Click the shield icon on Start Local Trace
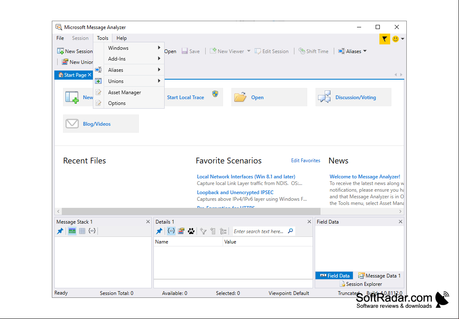This screenshot has width=459, height=319. [x=215, y=94]
